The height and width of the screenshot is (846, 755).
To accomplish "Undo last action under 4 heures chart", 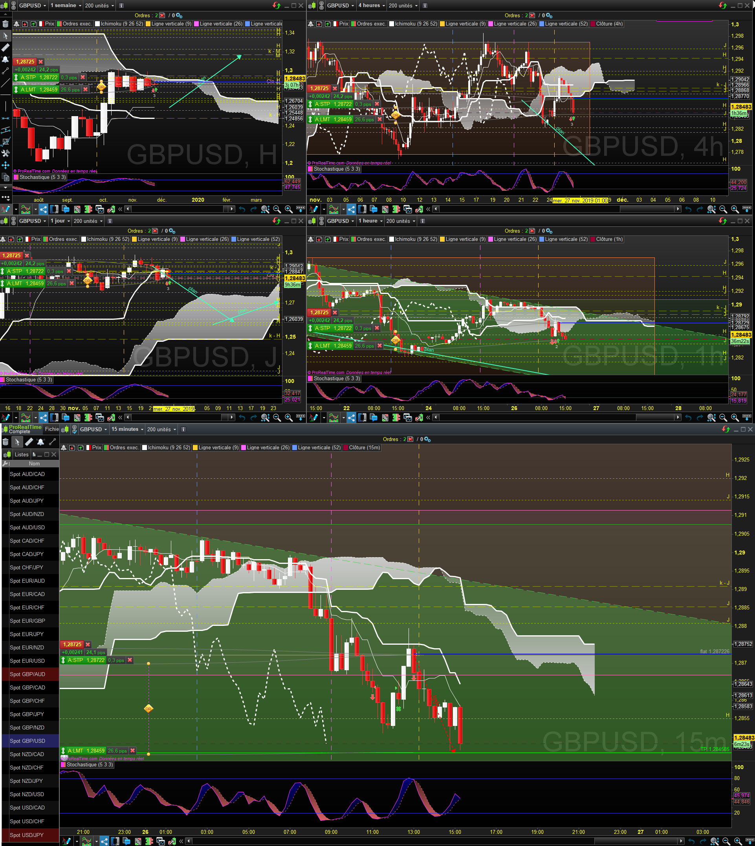I will tap(688, 209).
